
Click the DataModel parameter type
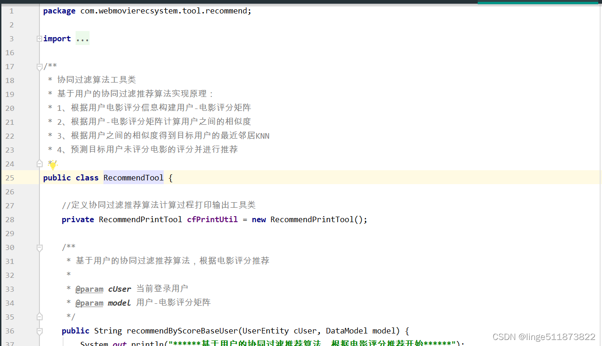pos(347,331)
